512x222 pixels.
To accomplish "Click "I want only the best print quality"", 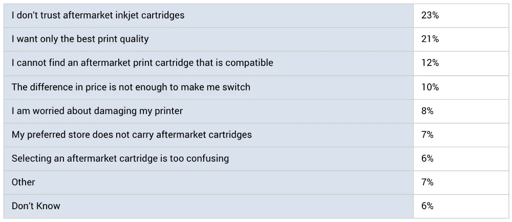I will point(80,39).
